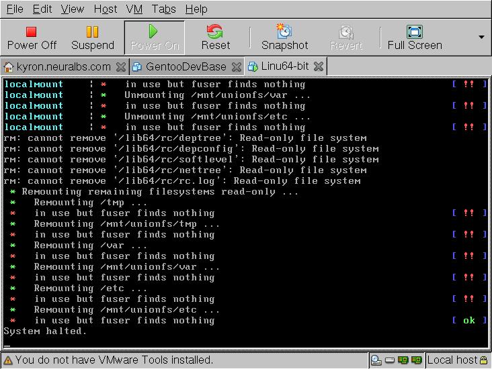Screen dimensions: 492x369
Task: Click the Power Off toolbar button
Action: click(32, 38)
